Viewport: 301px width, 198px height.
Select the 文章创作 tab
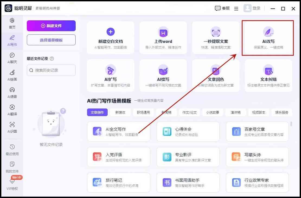(x=97, y=112)
